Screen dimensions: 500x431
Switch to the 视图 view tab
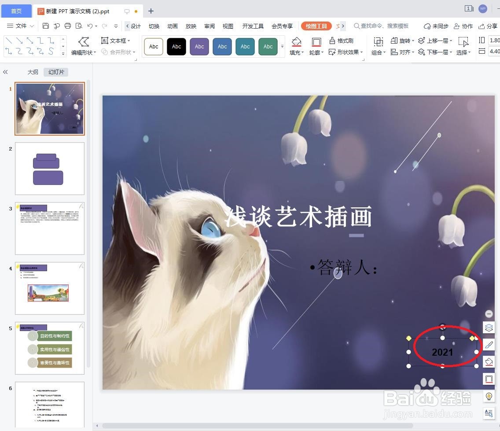(228, 26)
